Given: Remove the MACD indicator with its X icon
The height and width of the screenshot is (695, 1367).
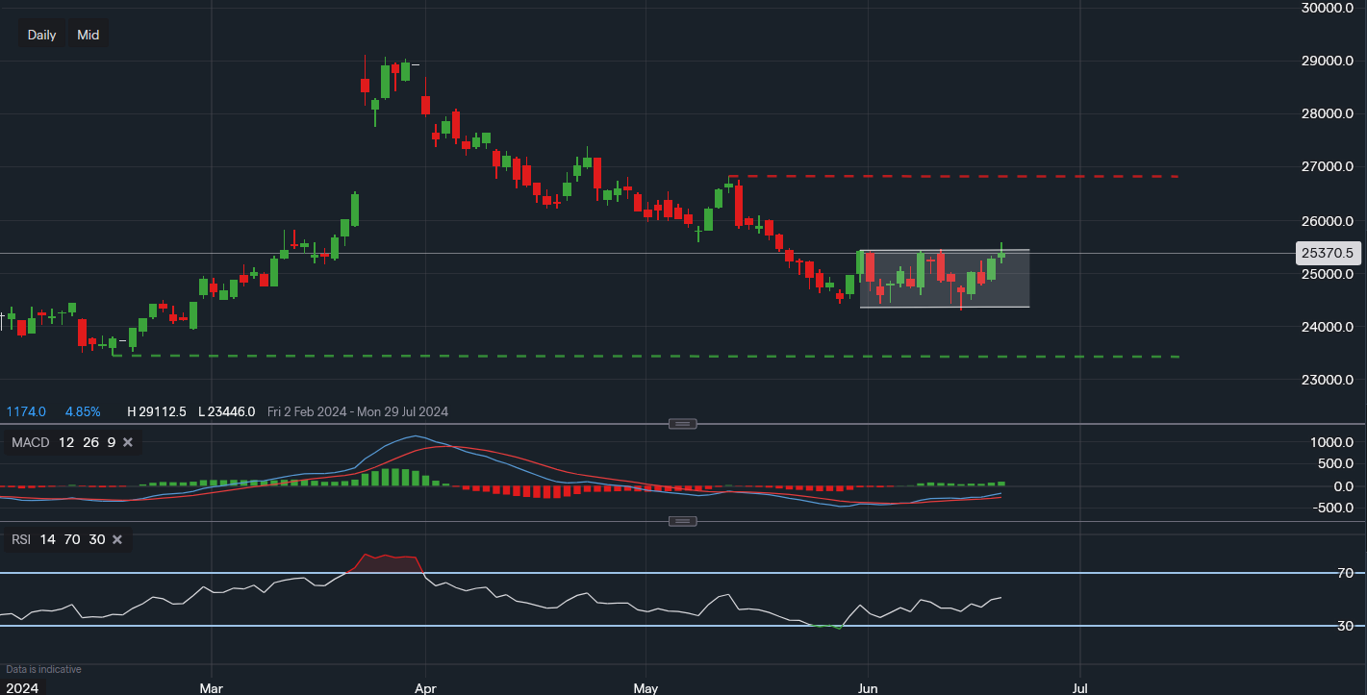Looking at the screenshot, I should (x=128, y=443).
